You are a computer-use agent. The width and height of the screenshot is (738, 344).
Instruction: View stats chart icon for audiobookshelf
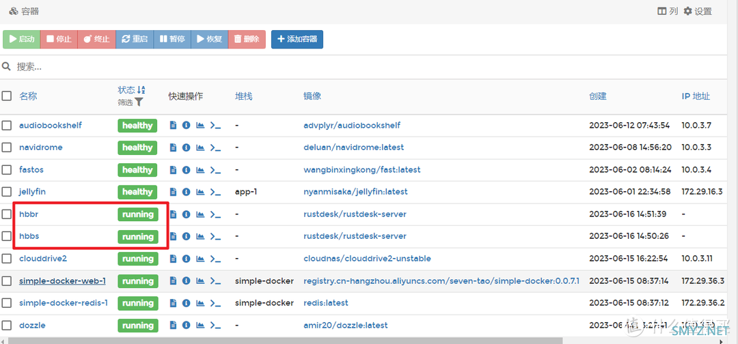(200, 126)
